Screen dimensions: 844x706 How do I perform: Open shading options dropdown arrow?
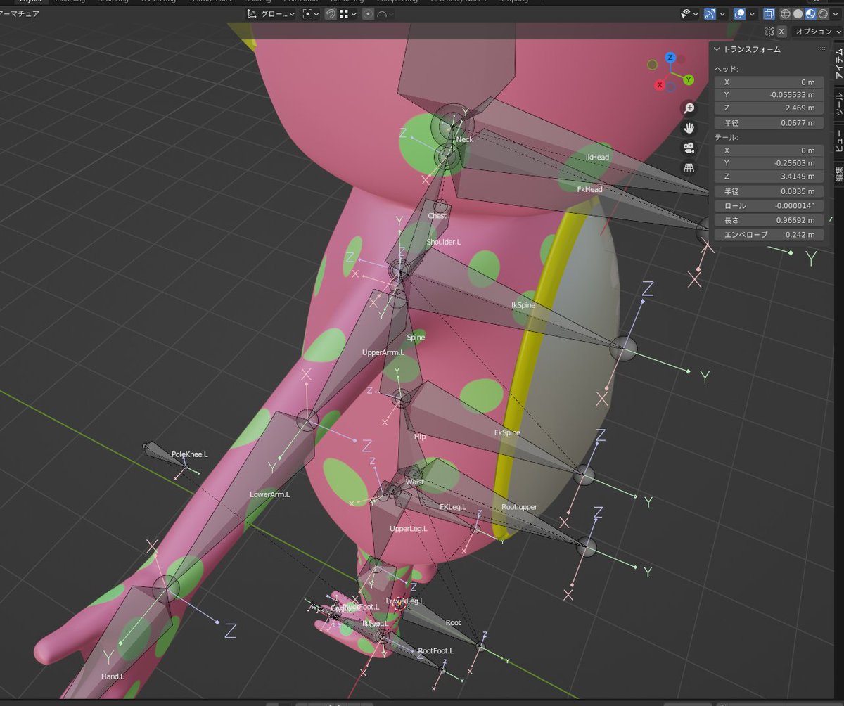point(834,14)
